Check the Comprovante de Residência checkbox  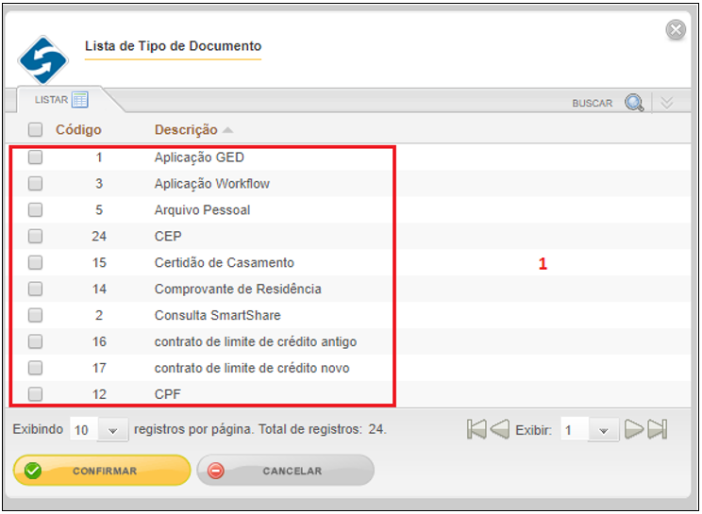[x=35, y=289]
